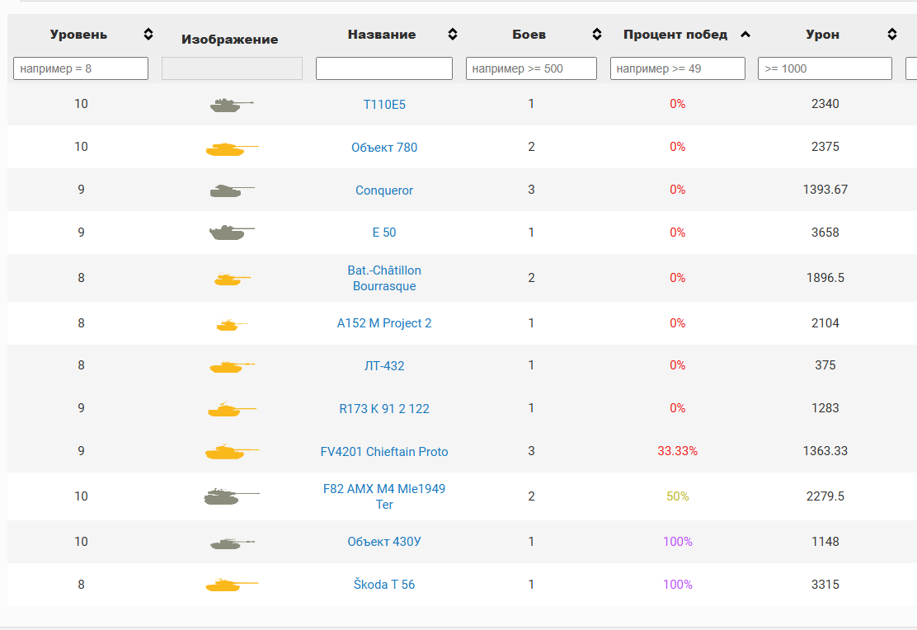The height and width of the screenshot is (630, 917).
Task: Sort the table by the Название column
Action: pos(453,34)
